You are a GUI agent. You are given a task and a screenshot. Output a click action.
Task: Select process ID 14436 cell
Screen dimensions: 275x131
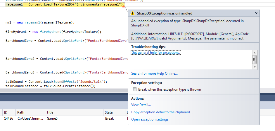pos(8,119)
